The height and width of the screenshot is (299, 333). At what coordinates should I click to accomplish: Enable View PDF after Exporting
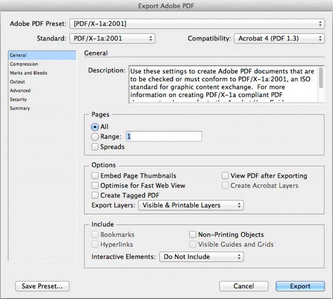click(x=225, y=176)
